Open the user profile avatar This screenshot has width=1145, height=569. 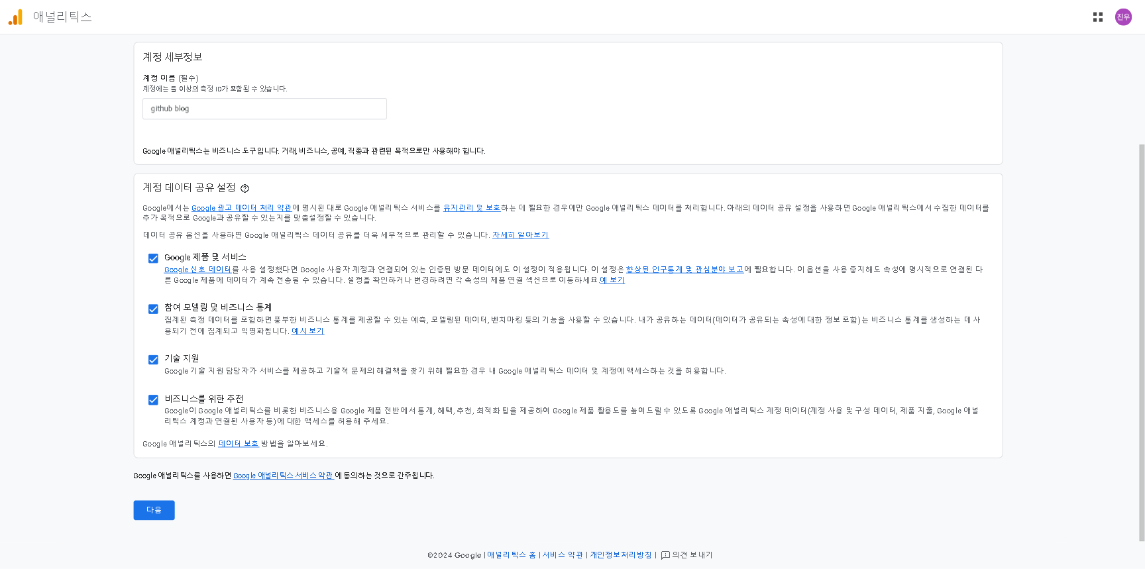pos(1123,17)
